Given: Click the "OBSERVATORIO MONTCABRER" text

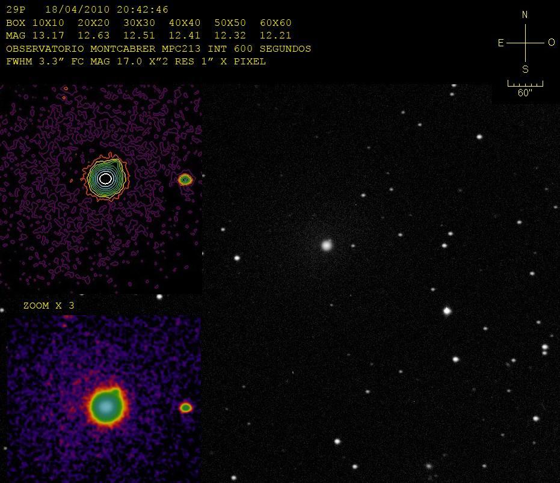Looking at the screenshot, I should [x=81, y=49].
